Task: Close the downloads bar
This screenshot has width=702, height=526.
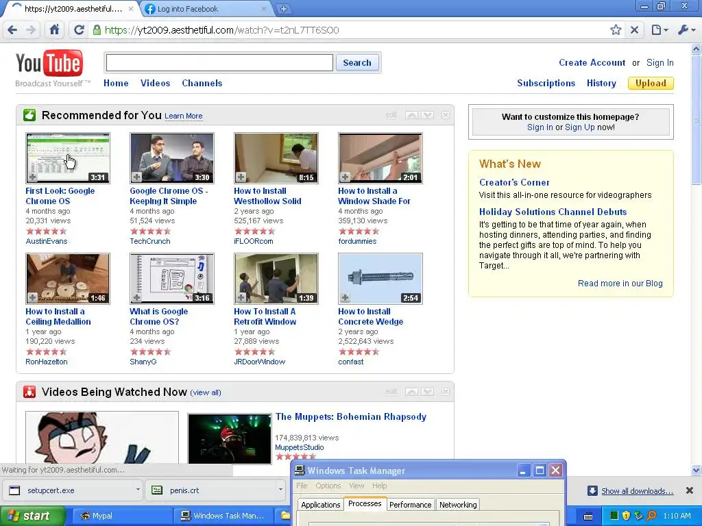Action: (x=690, y=490)
